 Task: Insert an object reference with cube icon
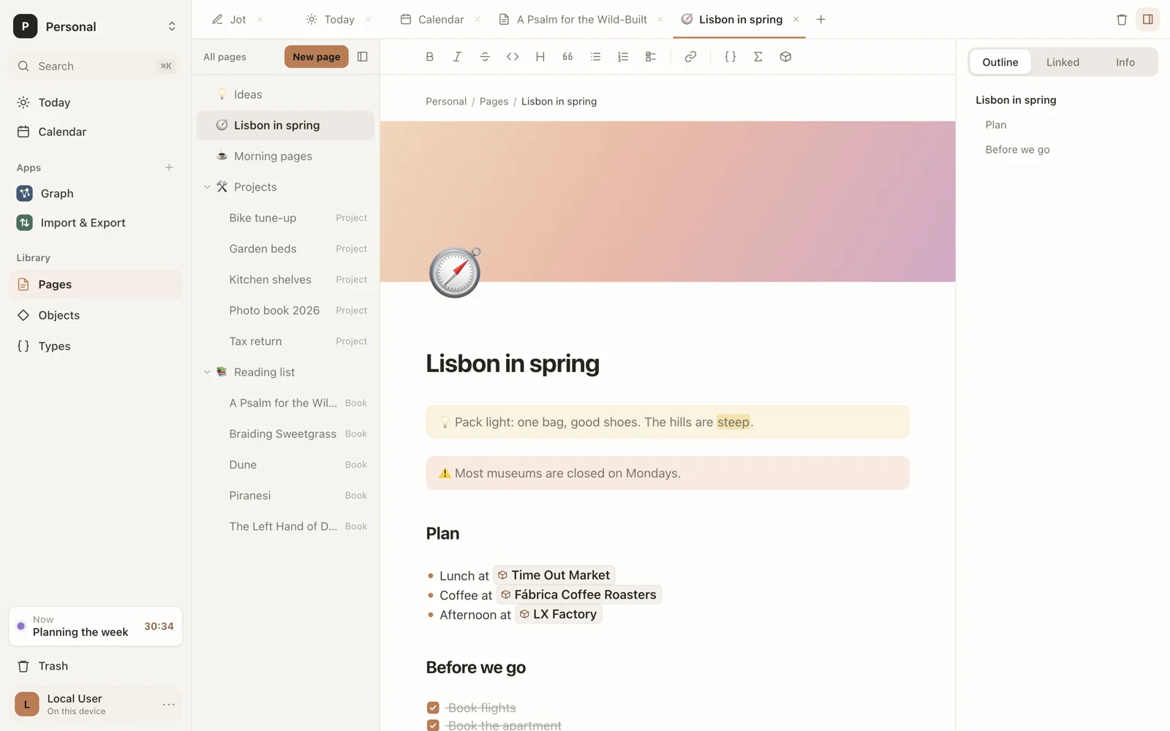(x=785, y=57)
